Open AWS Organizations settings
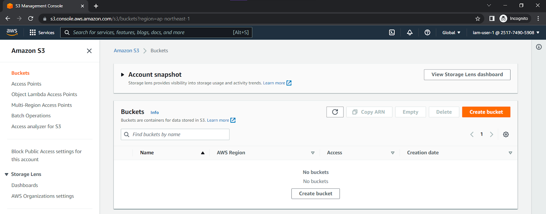This screenshot has height=214, width=546. click(43, 196)
